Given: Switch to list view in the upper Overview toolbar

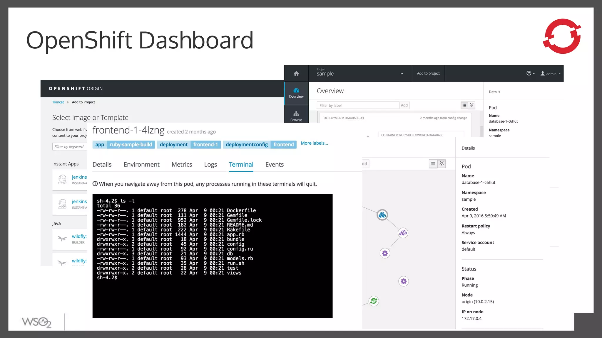Looking at the screenshot, I should click(x=464, y=105).
